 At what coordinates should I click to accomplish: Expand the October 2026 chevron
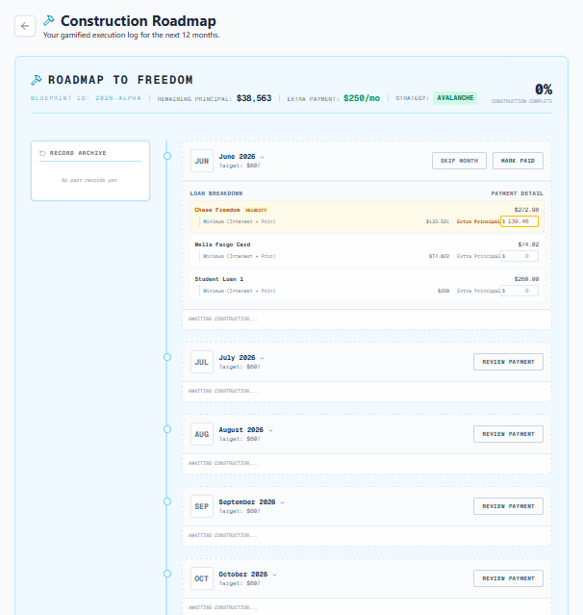tap(274, 575)
